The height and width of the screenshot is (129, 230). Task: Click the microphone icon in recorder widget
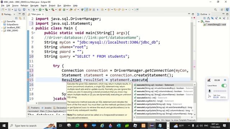210,91
